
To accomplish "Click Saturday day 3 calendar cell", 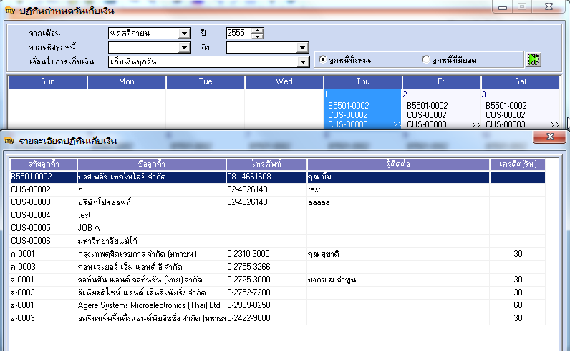I will click(x=520, y=109).
